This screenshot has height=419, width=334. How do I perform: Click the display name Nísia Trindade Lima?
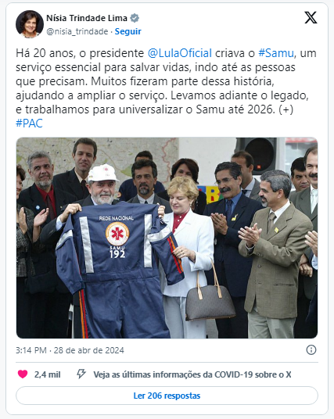(x=87, y=18)
